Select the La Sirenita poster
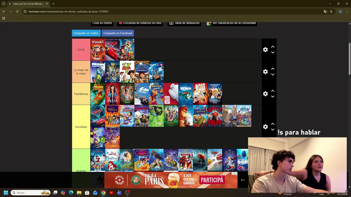 (112, 160)
